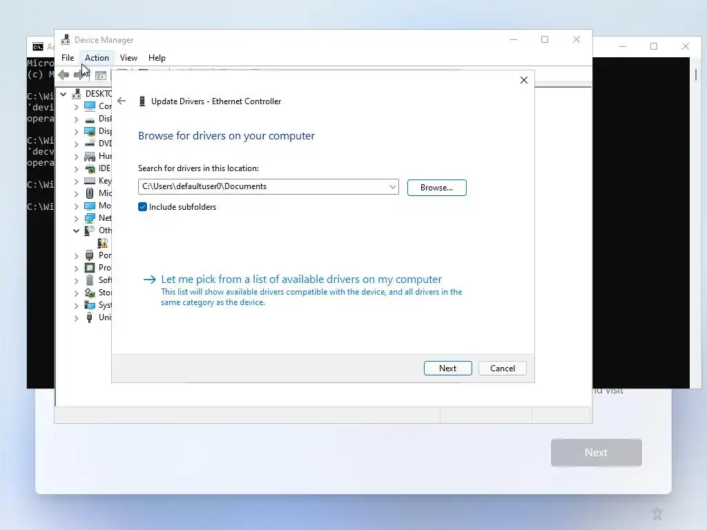Select the DVD/CD-ROM drives category icon

coord(90,144)
